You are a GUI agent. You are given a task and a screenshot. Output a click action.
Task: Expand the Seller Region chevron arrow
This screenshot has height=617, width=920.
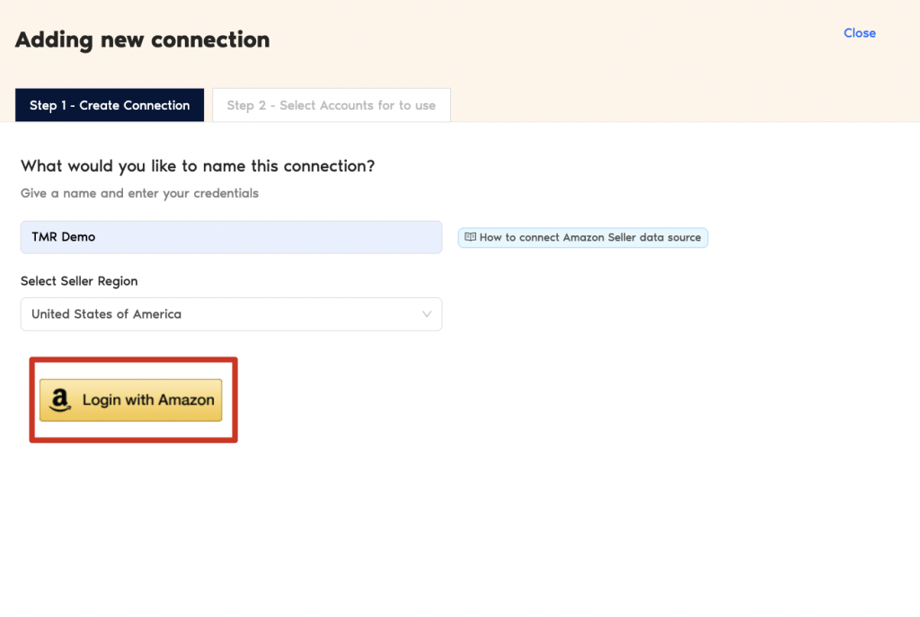click(427, 314)
